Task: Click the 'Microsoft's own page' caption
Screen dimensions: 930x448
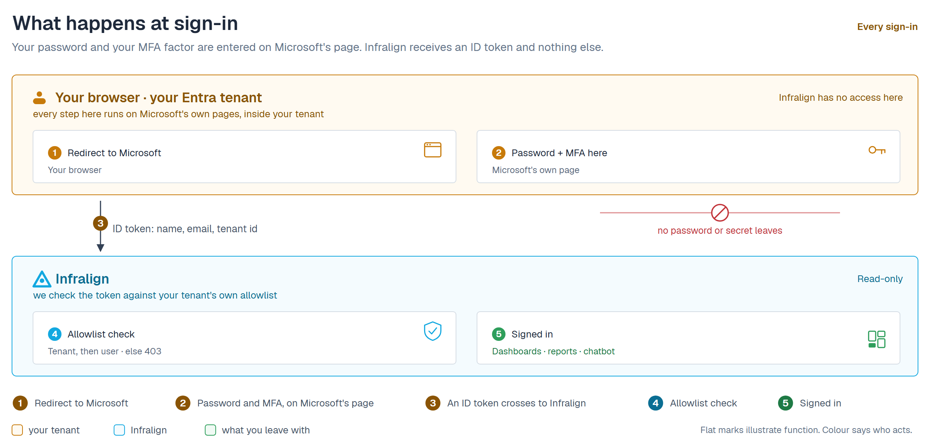Action: point(535,170)
